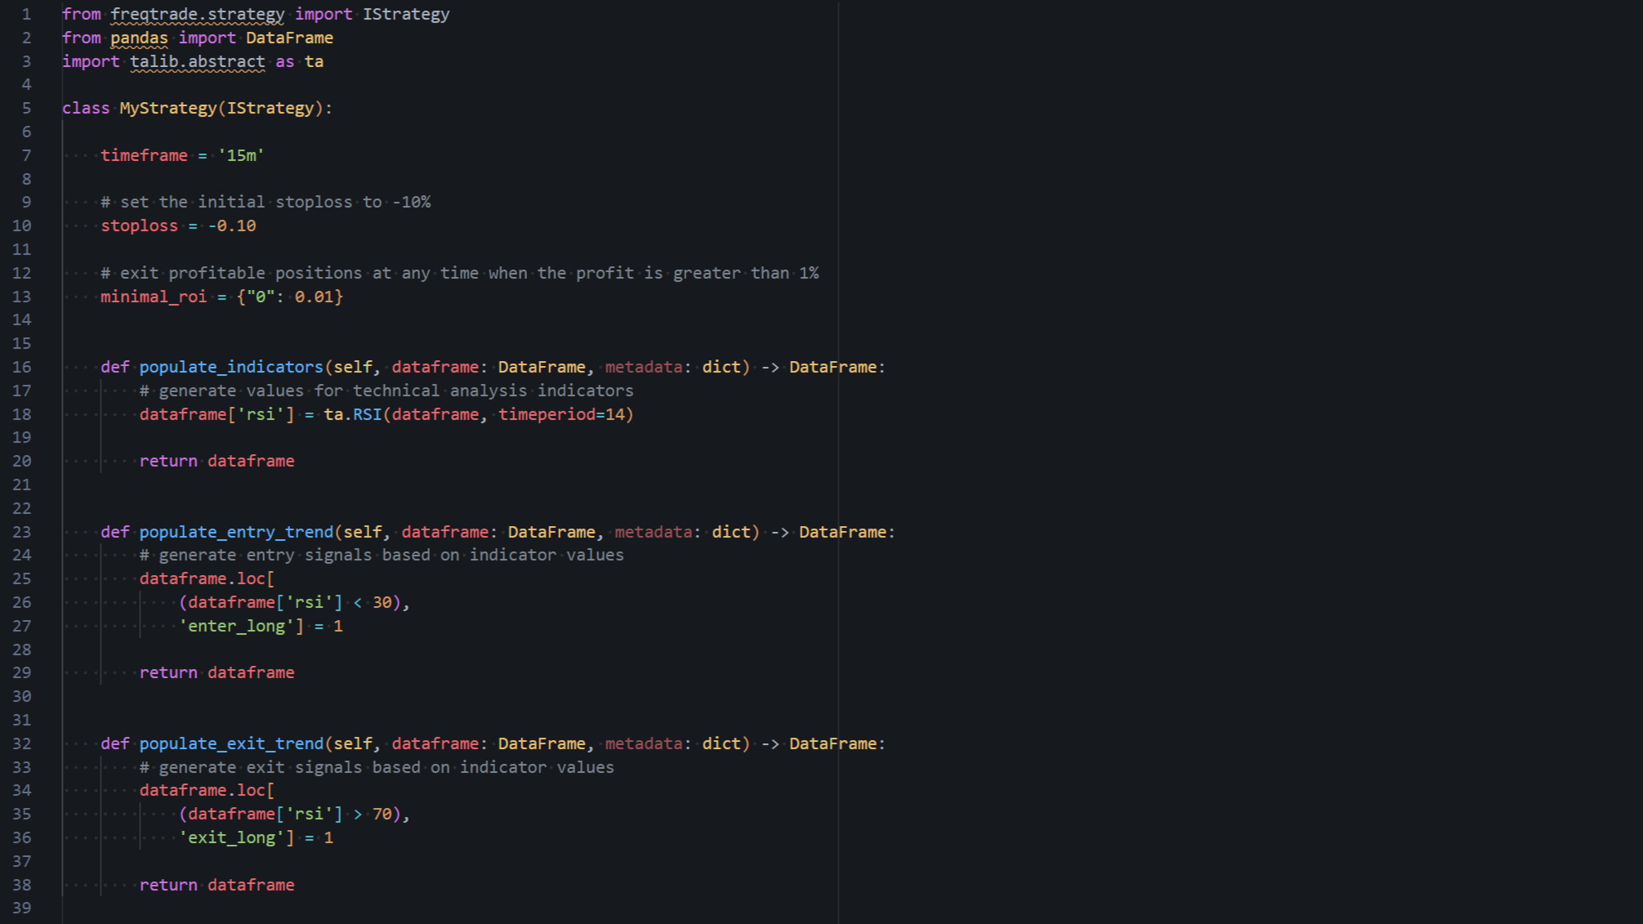Click 'talib.abstract' on line 3
Screen dimensions: 1643x924
198,61
